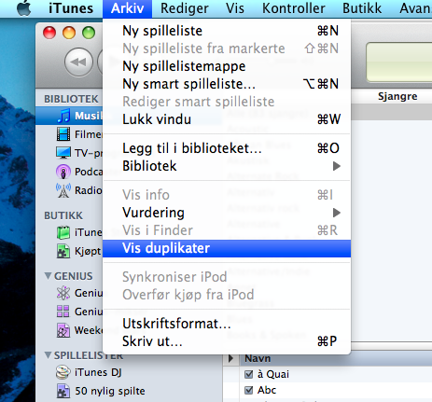Open the Weekend playlist item
The width and height of the screenshot is (432, 402).
tap(79, 330)
